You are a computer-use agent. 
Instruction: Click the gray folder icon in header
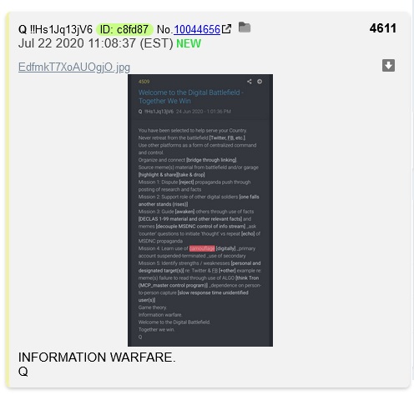pyautogui.click(x=245, y=27)
